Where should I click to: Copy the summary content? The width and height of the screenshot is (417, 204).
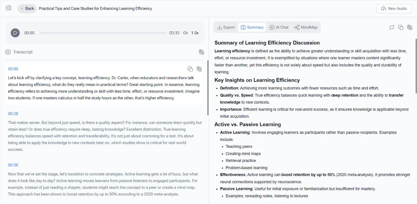[401, 27]
